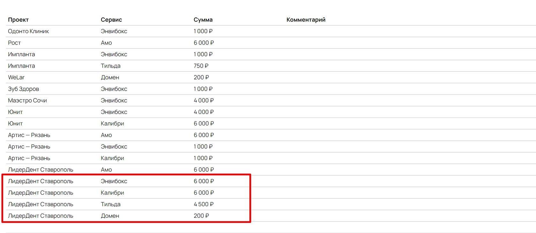Click the 200 ₽ sum for WeLar
Screen dimensions: 536x233
pyautogui.click(x=201, y=77)
